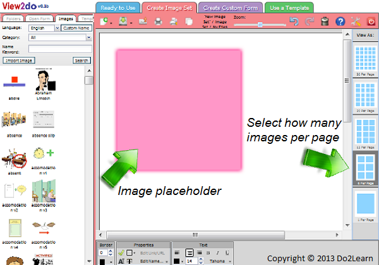Click the red power logout icon
Screen dimensions: 379x265
point(370,22)
